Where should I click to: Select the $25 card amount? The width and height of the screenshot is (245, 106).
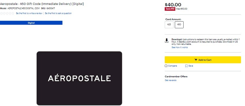point(169,25)
